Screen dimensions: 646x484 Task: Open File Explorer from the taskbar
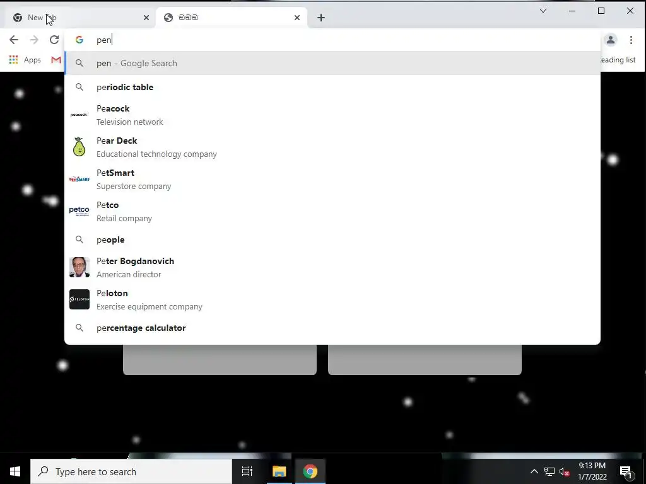coord(279,471)
